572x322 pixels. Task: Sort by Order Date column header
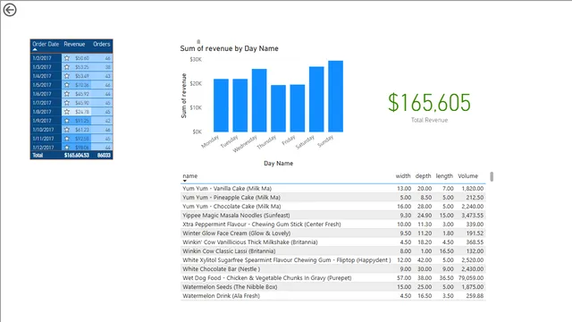click(46, 44)
